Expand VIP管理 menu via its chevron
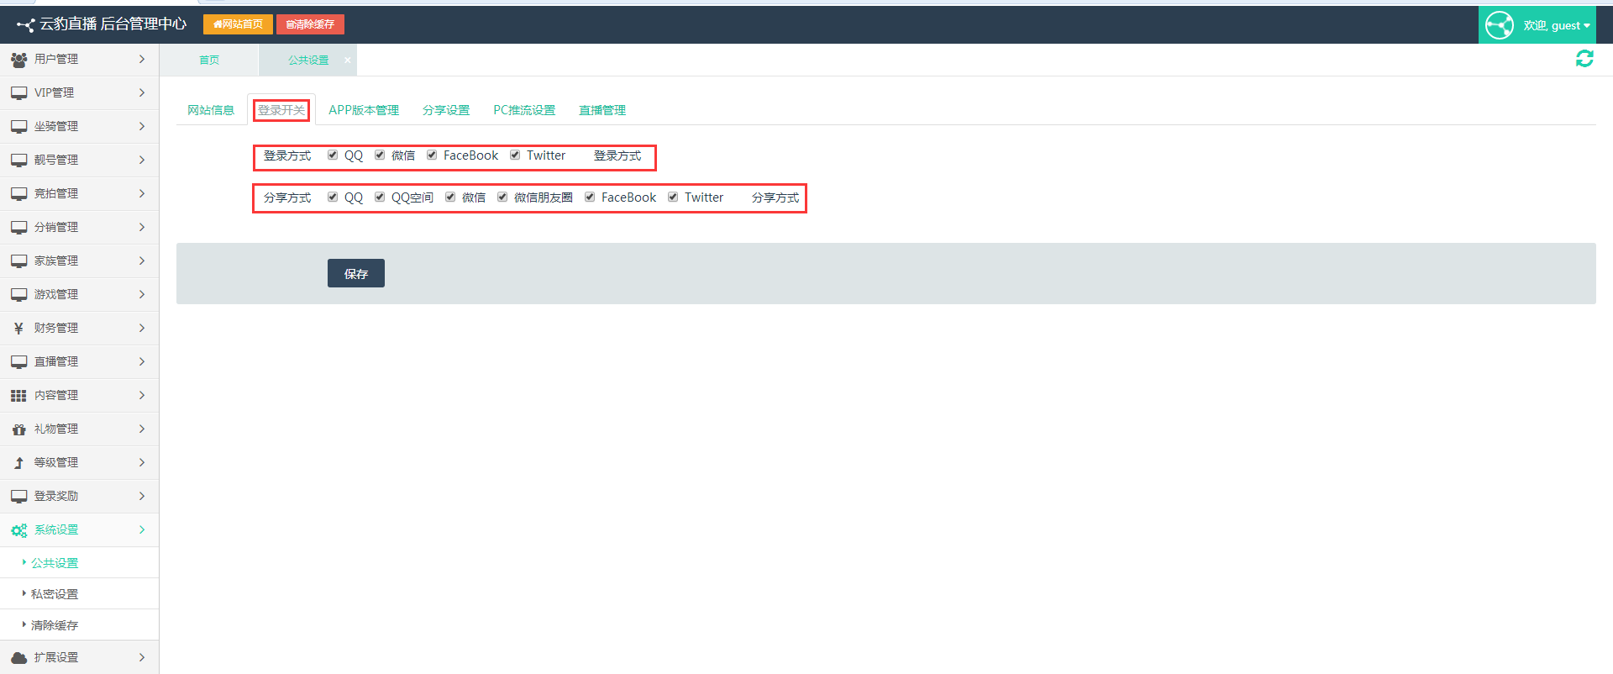Image resolution: width=1613 pixels, height=674 pixels. pos(142,92)
